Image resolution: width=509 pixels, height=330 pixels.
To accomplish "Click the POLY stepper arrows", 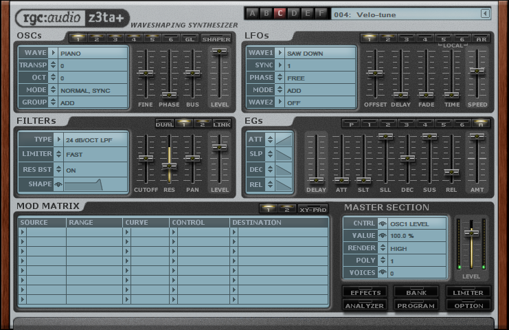I will click(x=383, y=261).
